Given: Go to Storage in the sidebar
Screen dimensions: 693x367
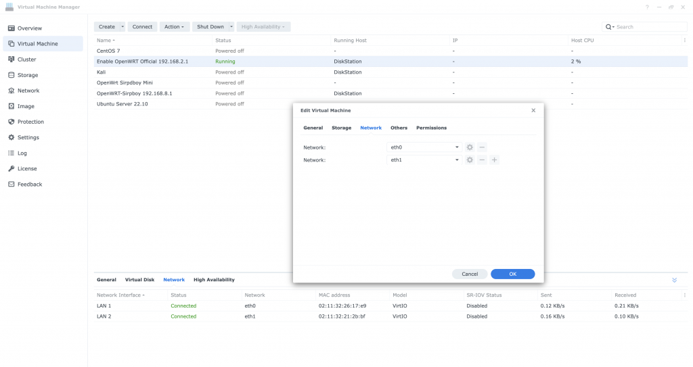Looking at the screenshot, I should pyautogui.click(x=28, y=75).
